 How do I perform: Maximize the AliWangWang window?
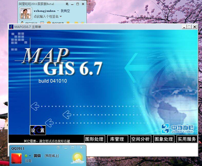point(78,4)
